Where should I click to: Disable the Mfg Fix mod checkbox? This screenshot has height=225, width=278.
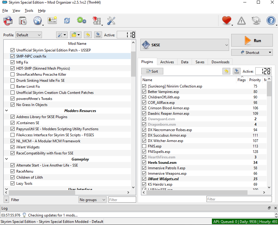(x=12, y=62)
